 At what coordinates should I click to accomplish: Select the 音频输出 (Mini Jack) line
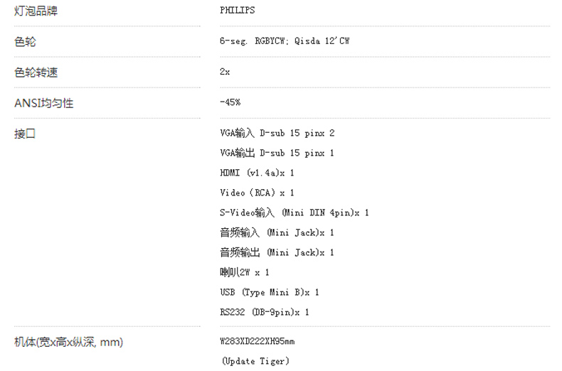click(277, 252)
